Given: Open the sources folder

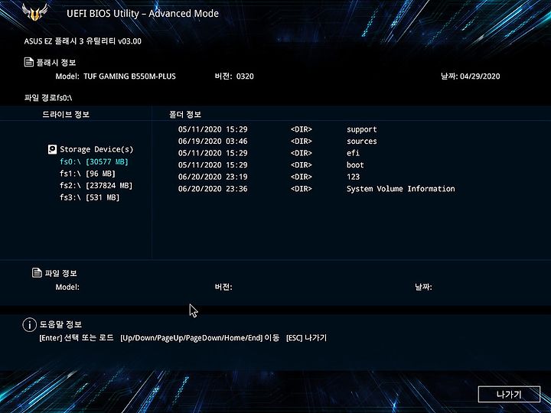Looking at the screenshot, I should click(x=361, y=141).
